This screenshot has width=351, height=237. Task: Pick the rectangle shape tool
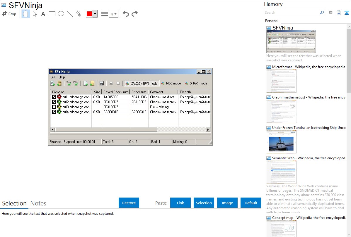pos(52,14)
